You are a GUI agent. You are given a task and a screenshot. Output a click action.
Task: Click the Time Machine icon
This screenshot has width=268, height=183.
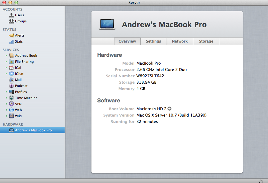(11, 98)
